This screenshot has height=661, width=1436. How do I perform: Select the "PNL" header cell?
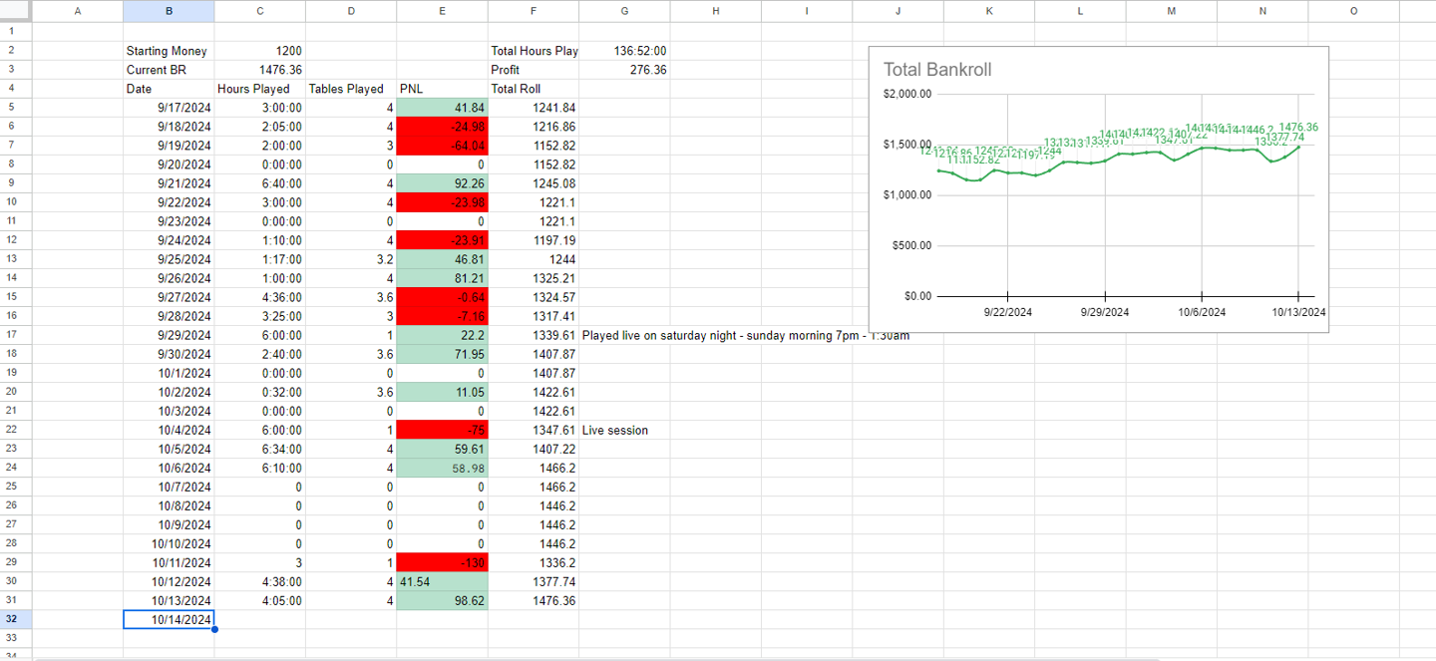442,89
